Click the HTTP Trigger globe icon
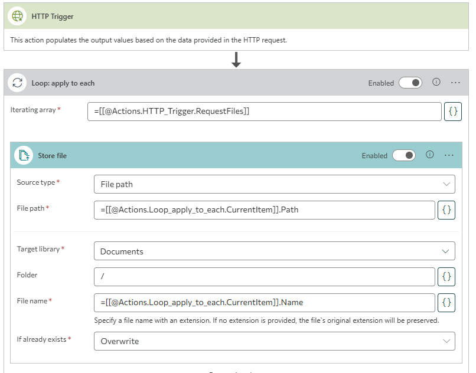 coord(18,17)
